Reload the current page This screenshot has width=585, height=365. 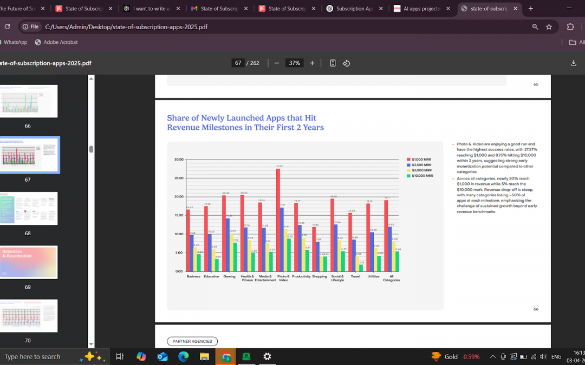7,26
